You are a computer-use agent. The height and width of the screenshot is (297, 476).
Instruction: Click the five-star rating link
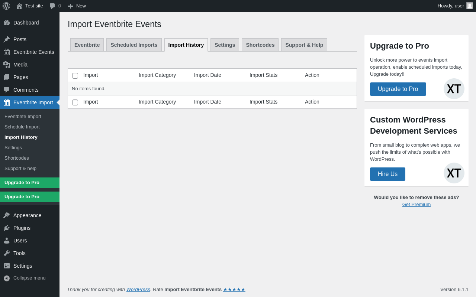click(234, 289)
